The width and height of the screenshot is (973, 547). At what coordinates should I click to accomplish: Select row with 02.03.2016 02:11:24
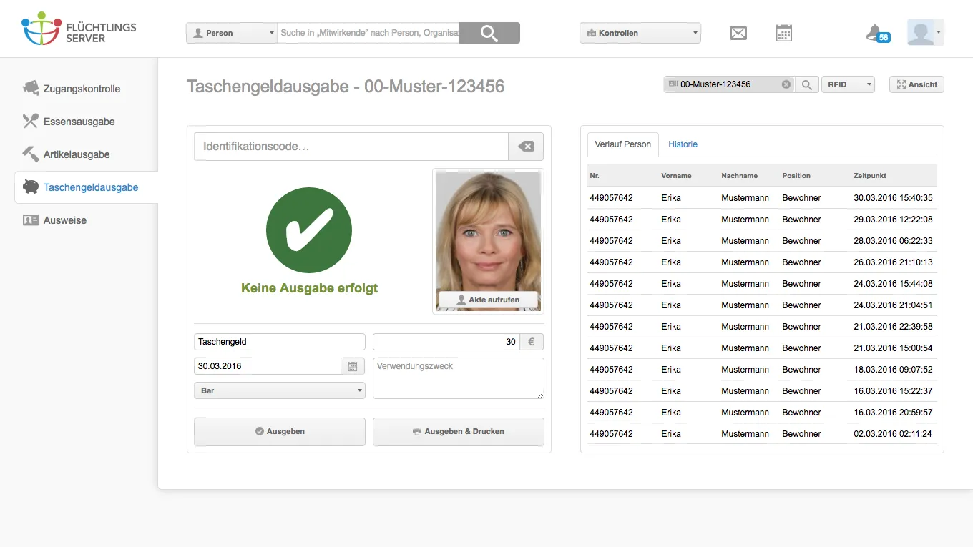[762, 434]
